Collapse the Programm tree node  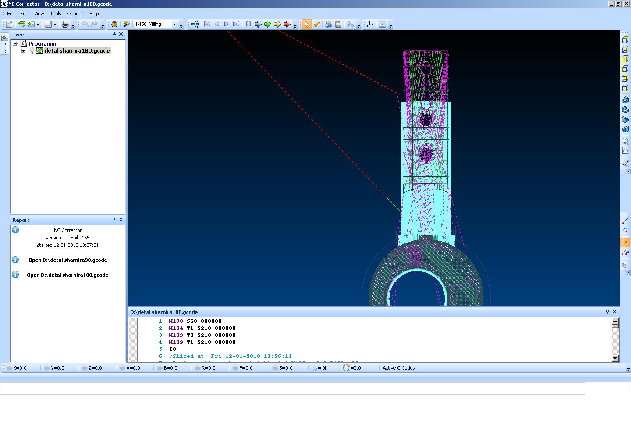15,44
